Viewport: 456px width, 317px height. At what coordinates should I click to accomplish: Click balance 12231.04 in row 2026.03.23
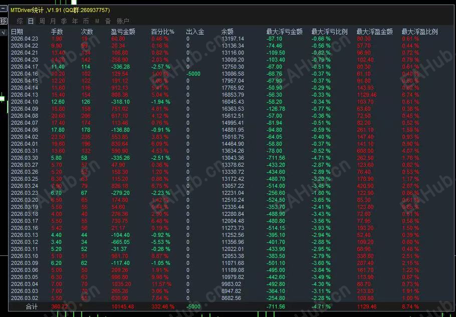(233, 193)
